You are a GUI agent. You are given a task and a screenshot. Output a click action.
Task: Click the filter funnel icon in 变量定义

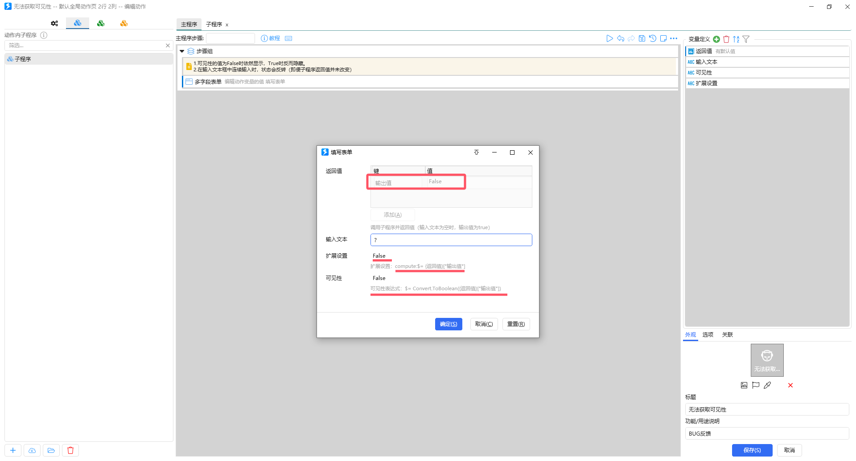coord(746,39)
